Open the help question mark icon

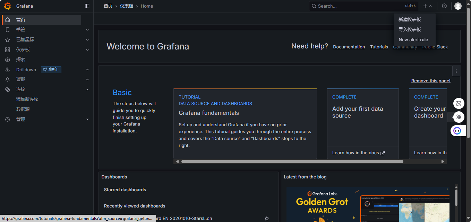coord(444,6)
